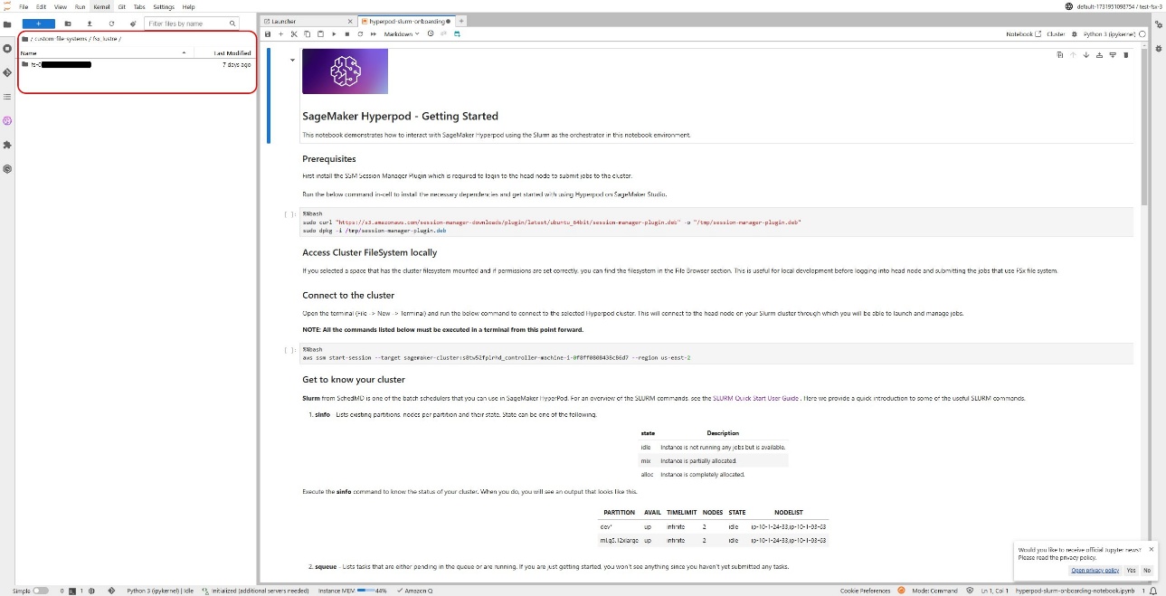Save the notebook with the disk icon

[268, 34]
